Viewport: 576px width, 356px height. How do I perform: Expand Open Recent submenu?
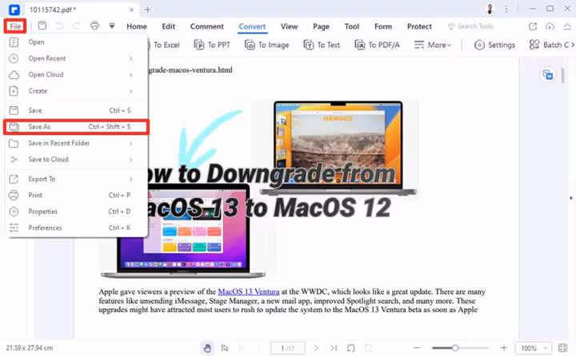pyautogui.click(x=77, y=58)
